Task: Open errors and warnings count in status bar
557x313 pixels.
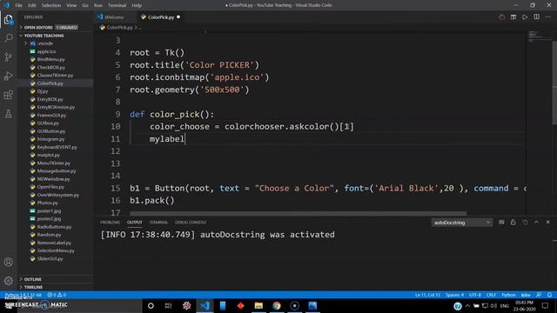Action: point(57,295)
